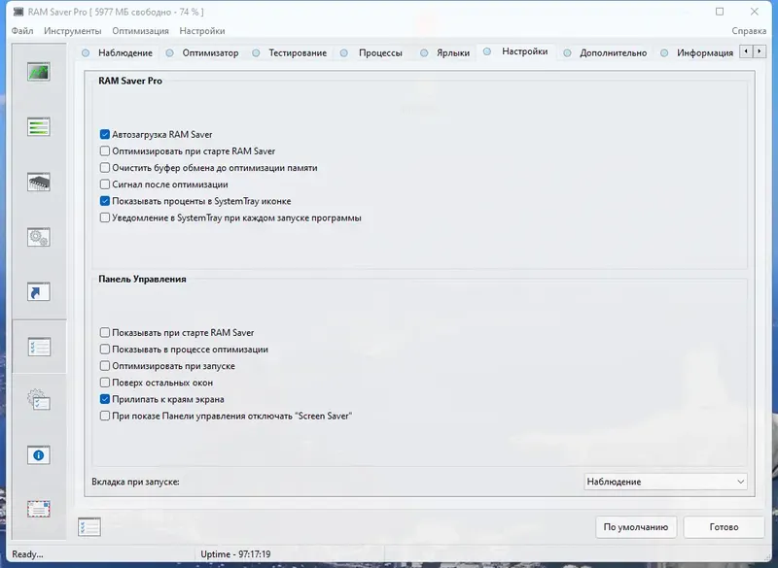Screen dimensions: 778x568
Task: Open the blue Информация info icon
Action: pyautogui.click(x=38, y=456)
